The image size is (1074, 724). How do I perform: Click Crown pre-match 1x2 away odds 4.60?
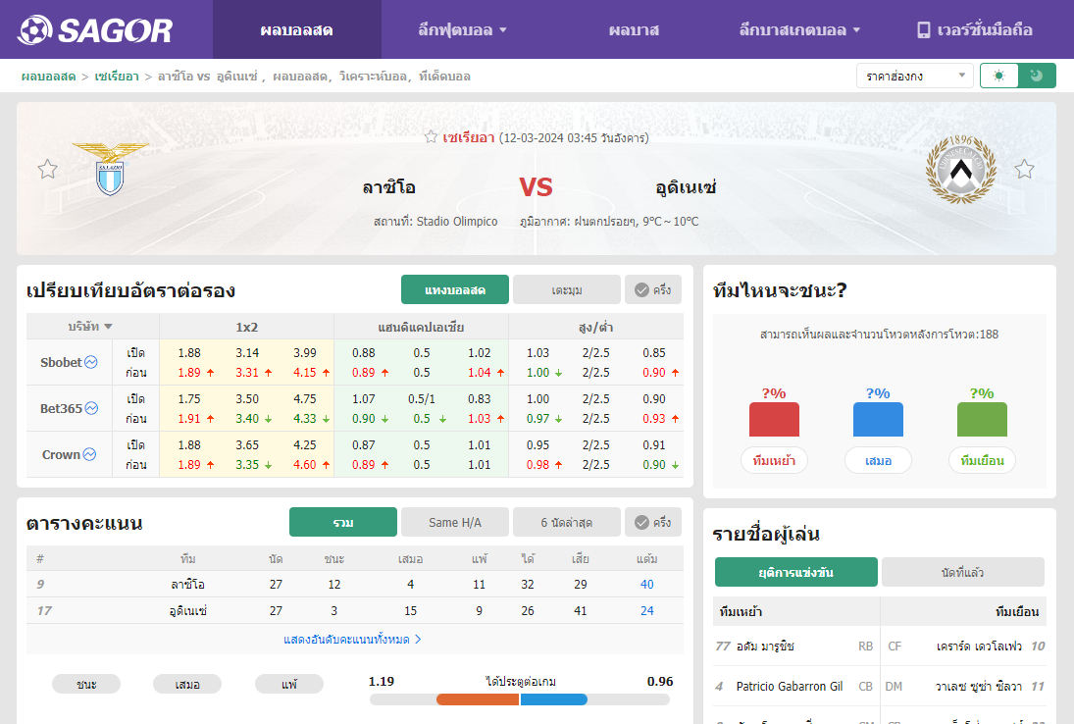click(305, 464)
